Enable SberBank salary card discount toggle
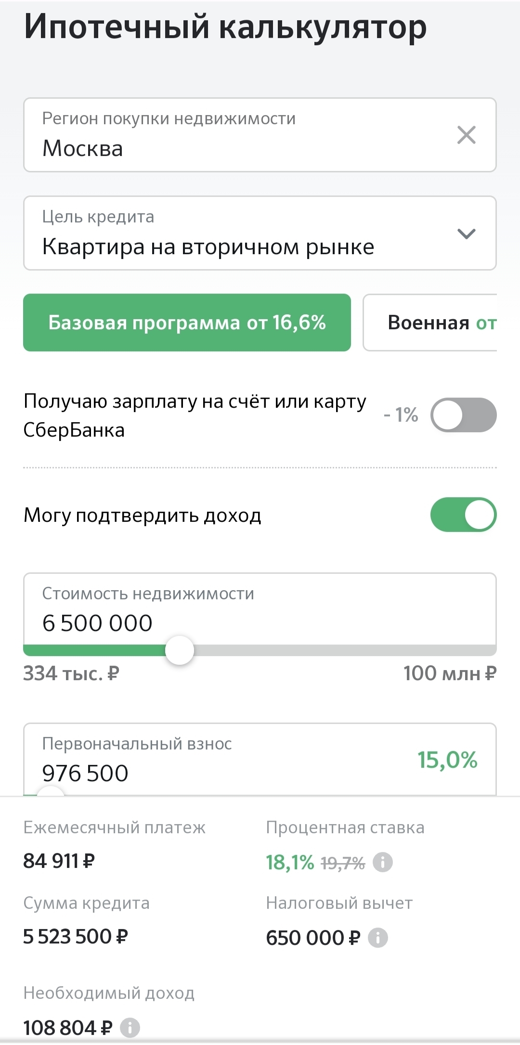This screenshot has width=520, height=1045. 463,415
